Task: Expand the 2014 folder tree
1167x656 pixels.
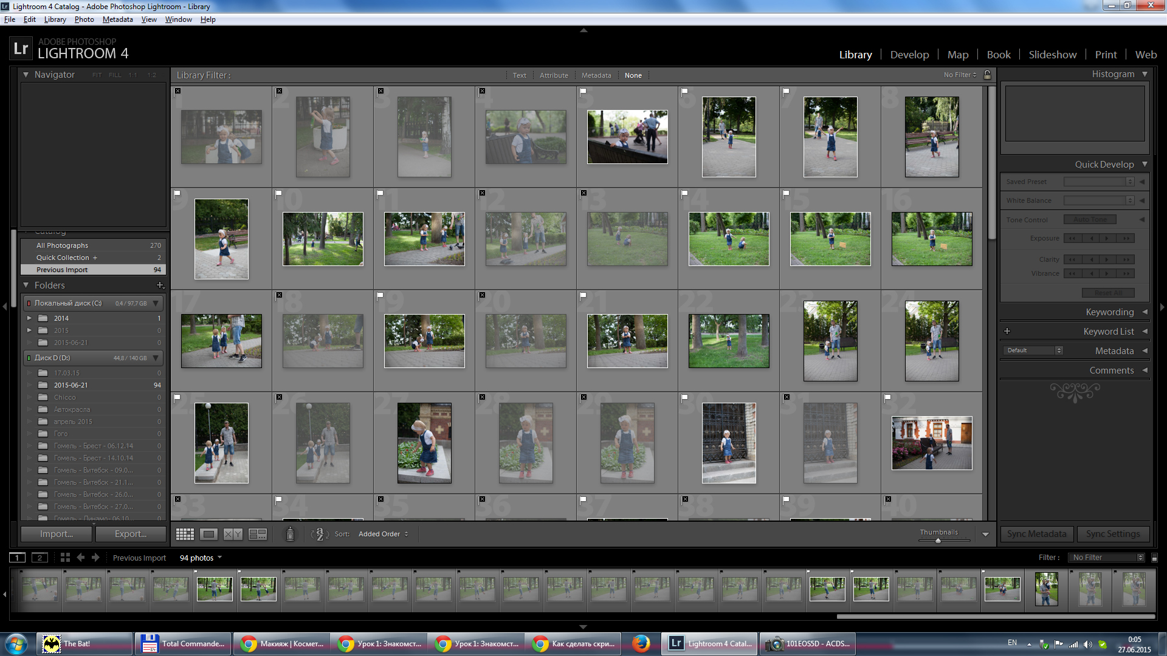Action: click(29, 318)
